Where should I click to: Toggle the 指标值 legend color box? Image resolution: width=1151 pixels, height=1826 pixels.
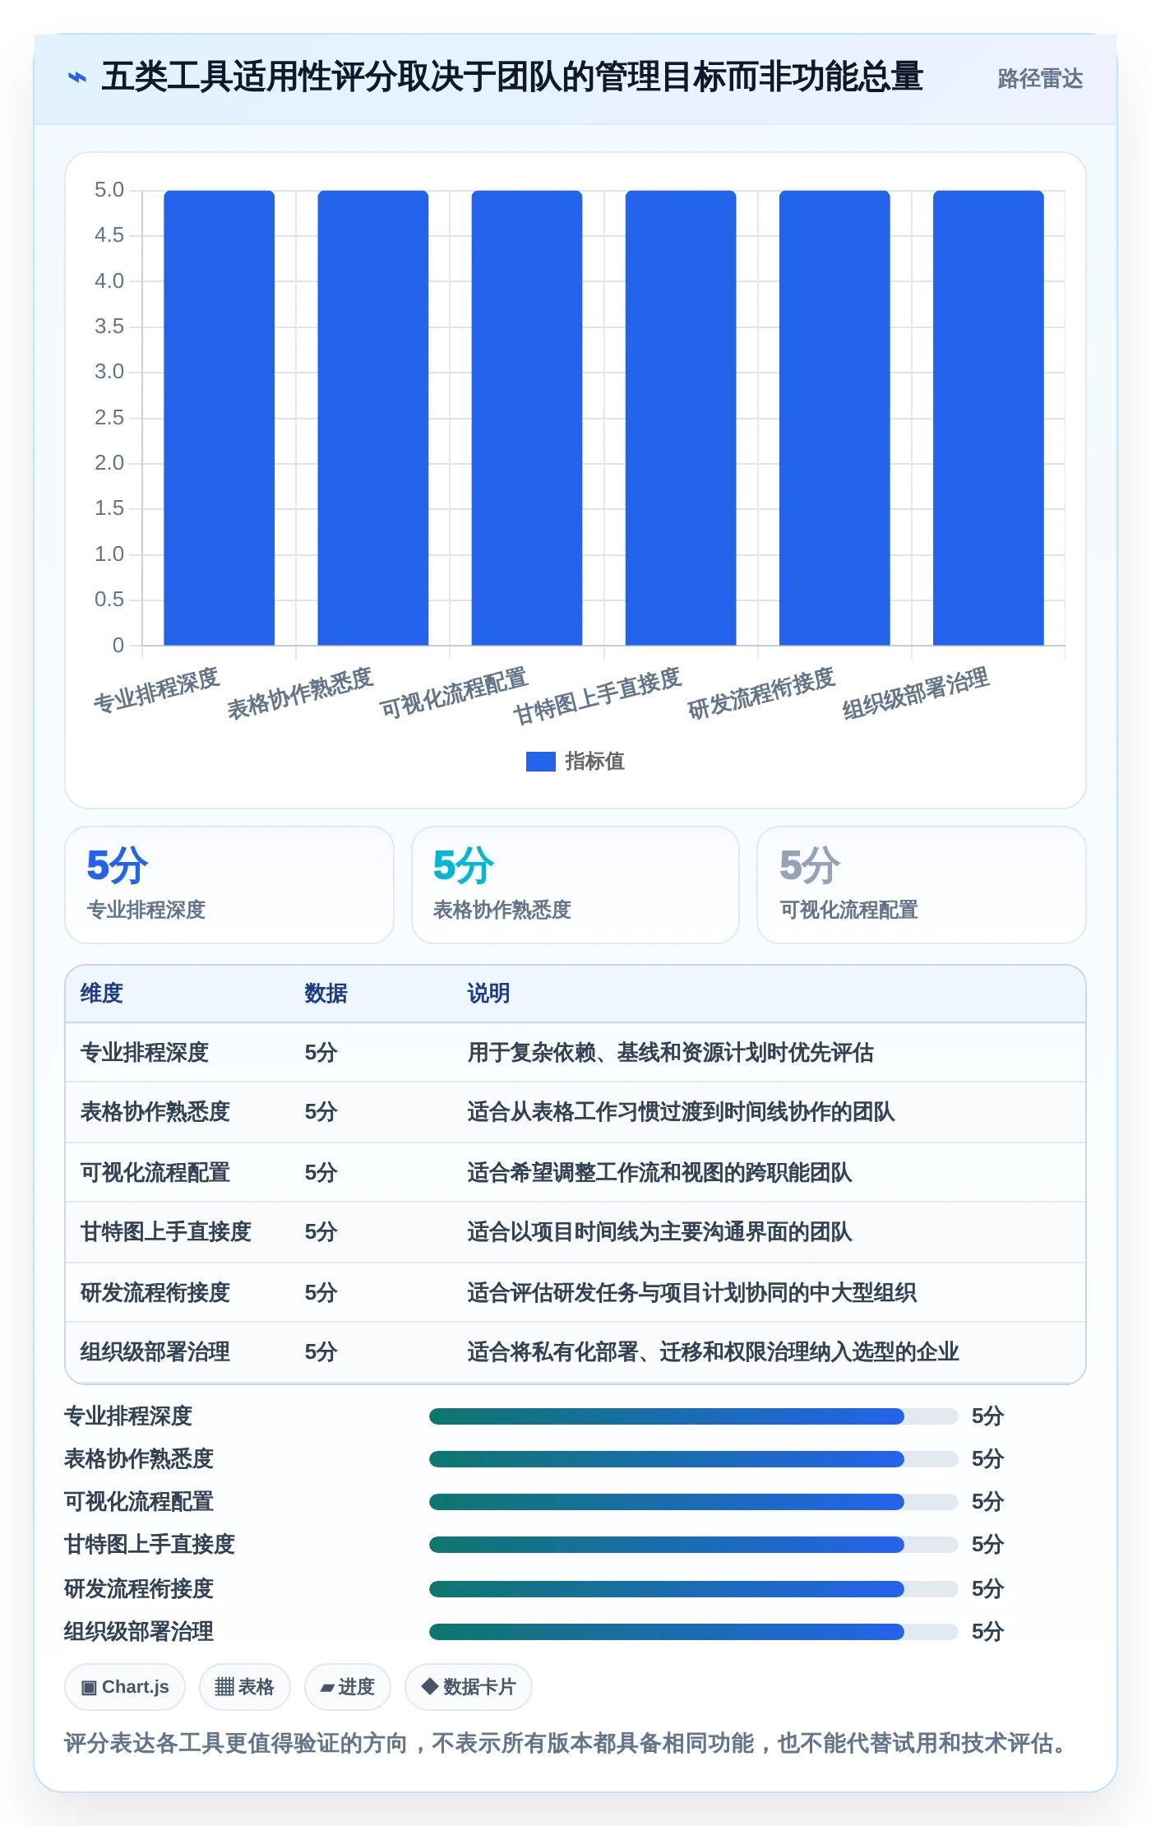(540, 762)
